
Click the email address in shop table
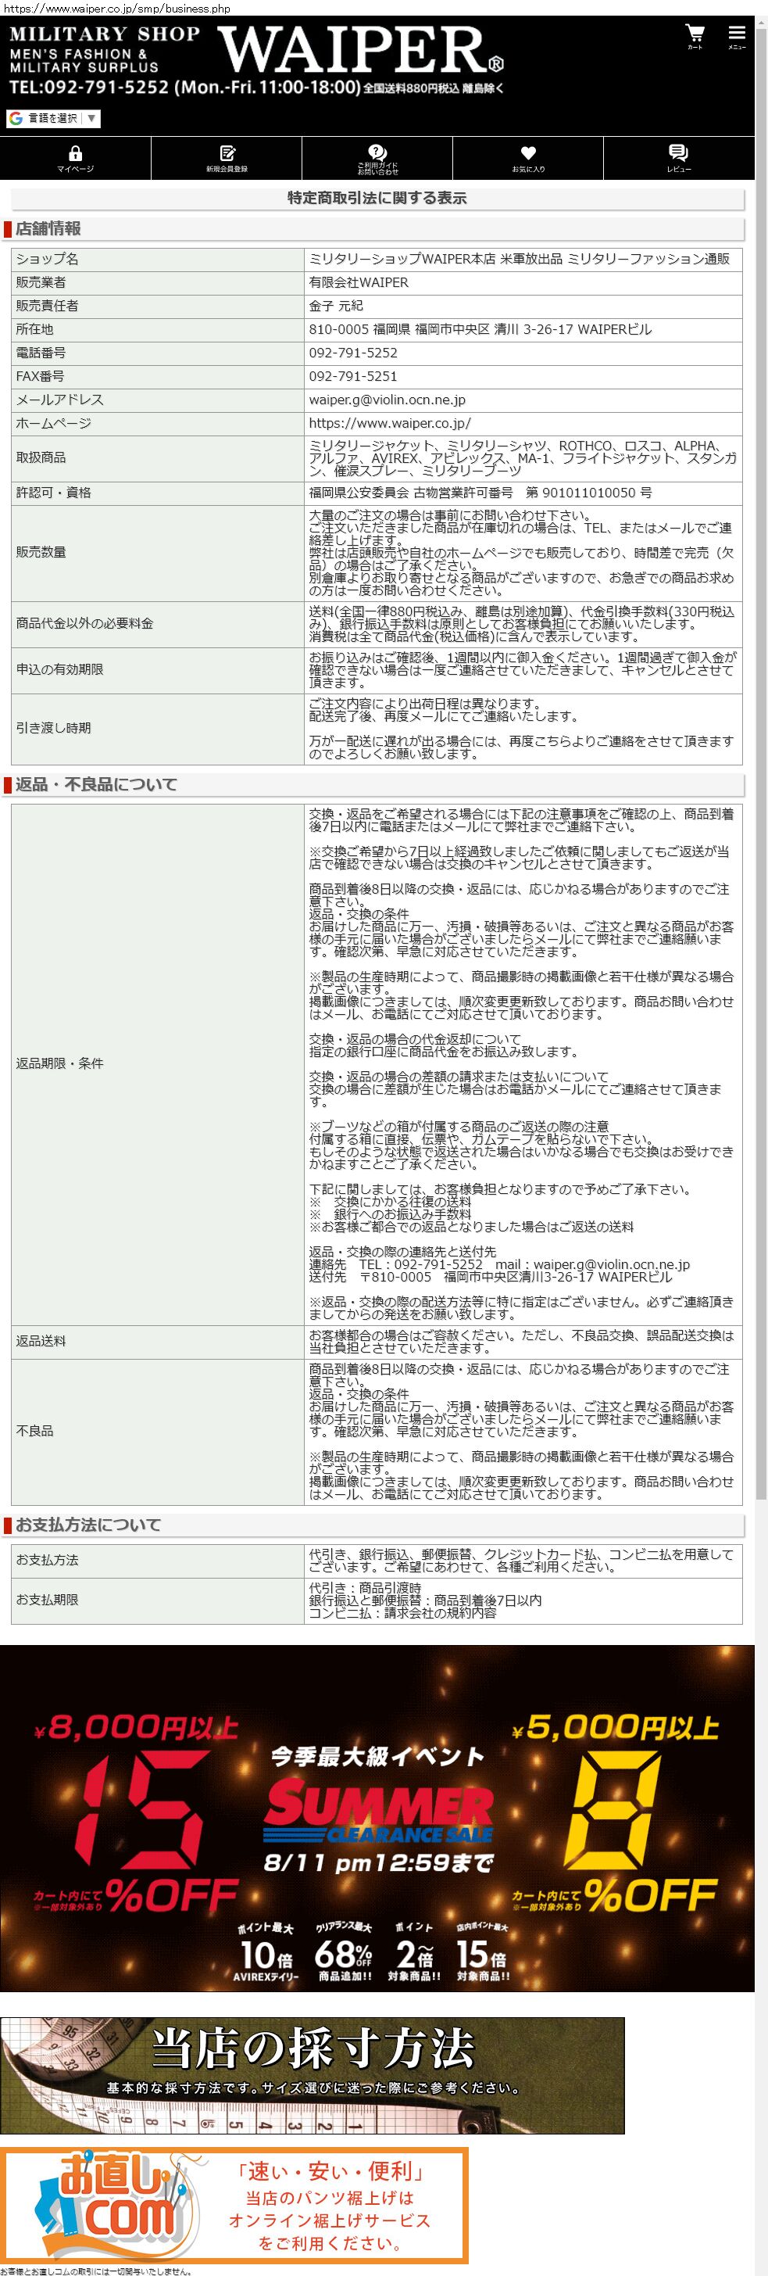[x=387, y=400]
